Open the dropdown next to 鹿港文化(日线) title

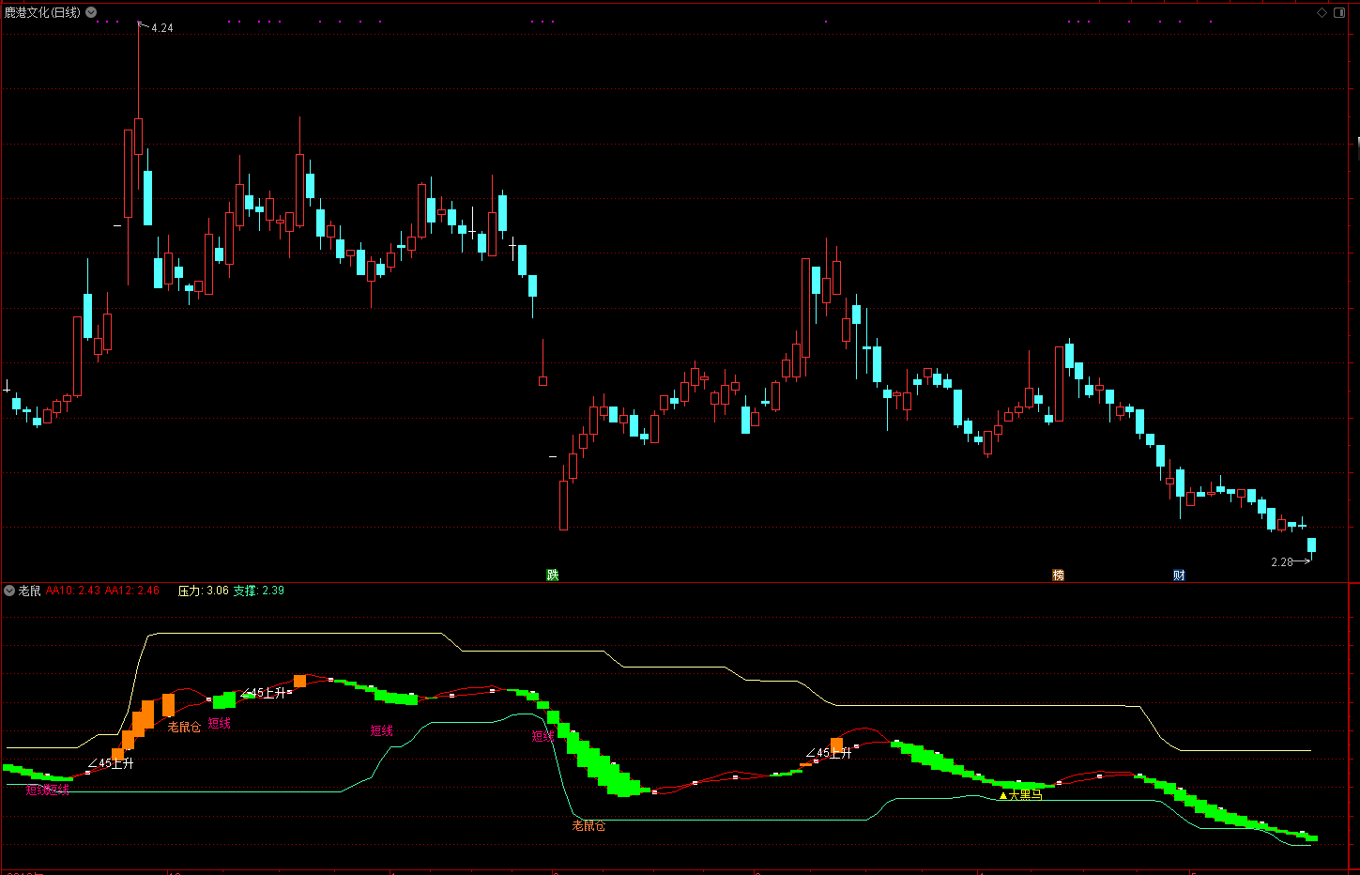[91, 12]
